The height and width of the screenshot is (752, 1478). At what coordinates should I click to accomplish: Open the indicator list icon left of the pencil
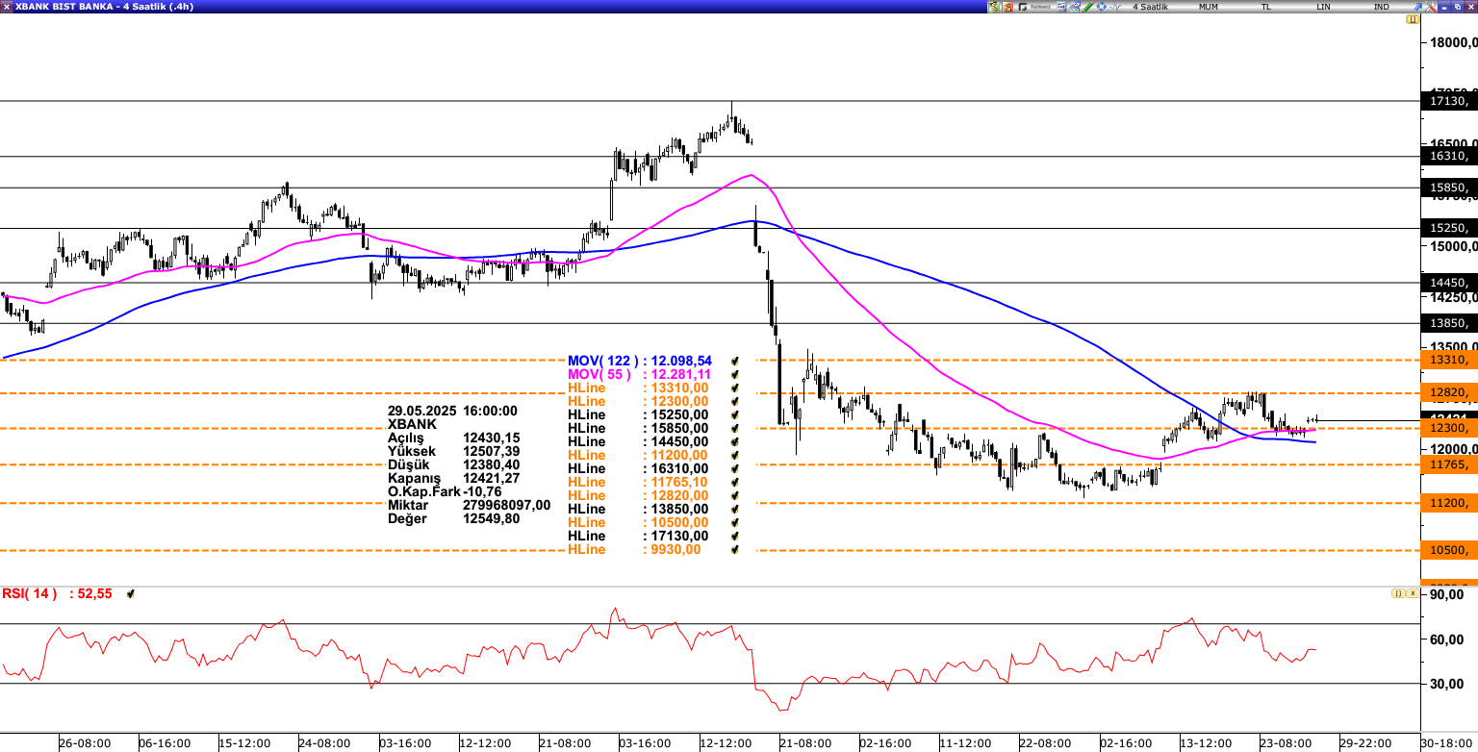[1060, 7]
